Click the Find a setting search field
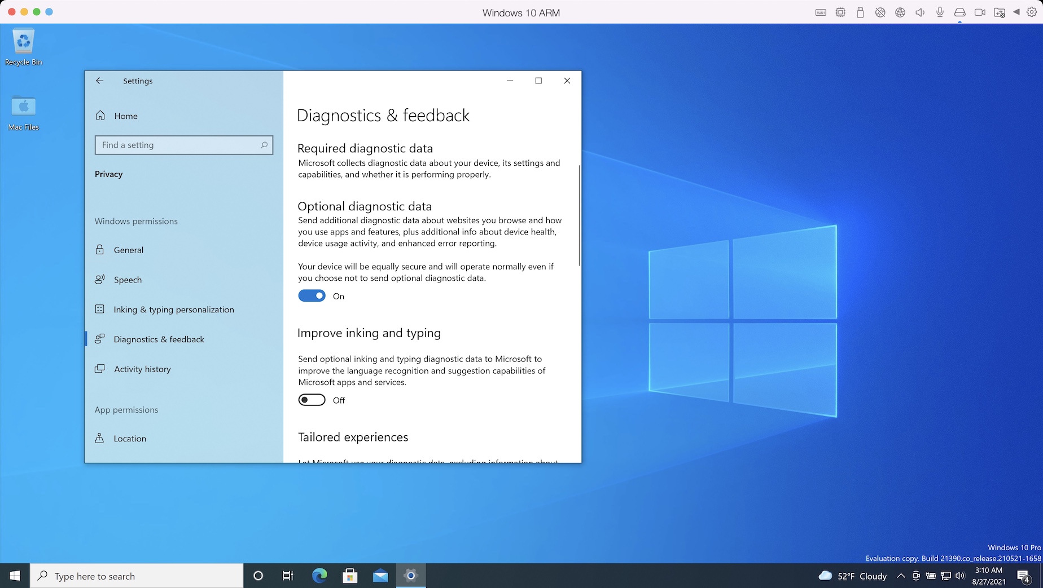Viewport: 1043px width, 588px height. pyautogui.click(x=178, y=145)
